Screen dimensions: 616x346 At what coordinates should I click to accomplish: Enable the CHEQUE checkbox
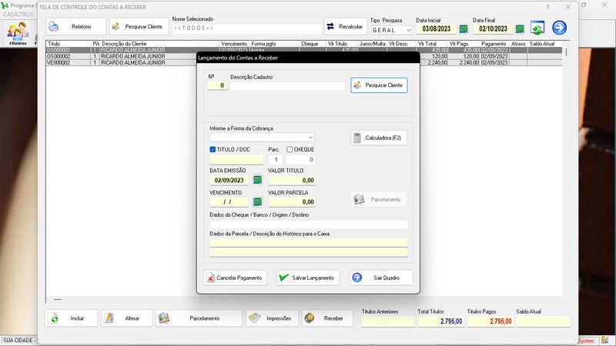[290, 149]
